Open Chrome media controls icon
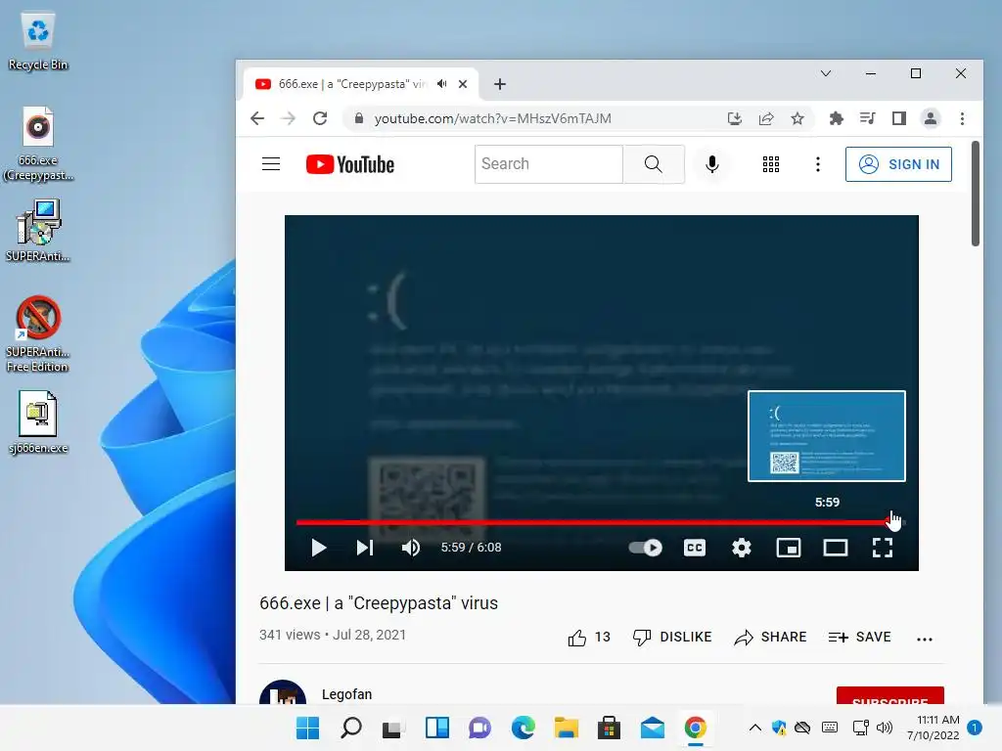 click(867, 118)
